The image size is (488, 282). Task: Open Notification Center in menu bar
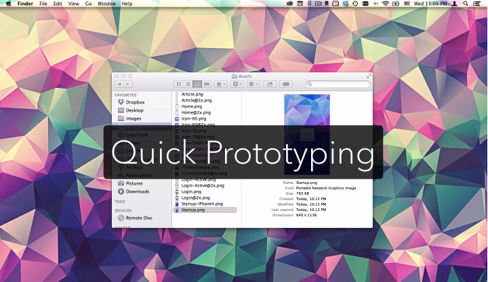pos(476,4)
